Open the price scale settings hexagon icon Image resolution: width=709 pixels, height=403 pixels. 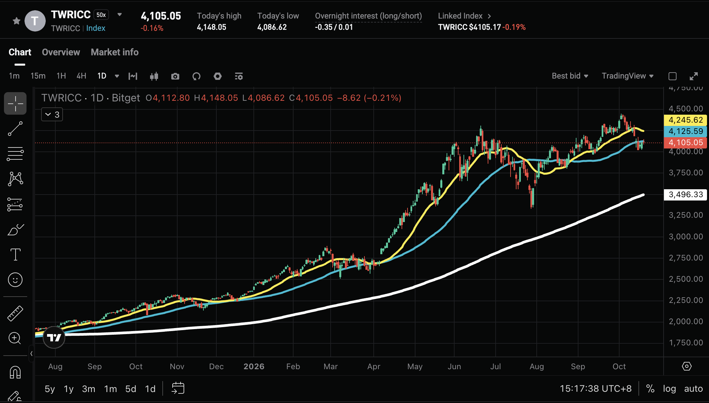(x=687, y=366)
